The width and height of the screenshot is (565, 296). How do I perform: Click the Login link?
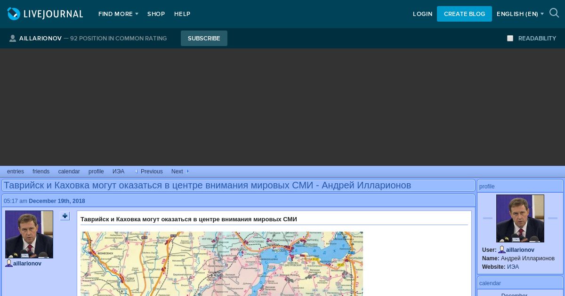pos(422,14)
